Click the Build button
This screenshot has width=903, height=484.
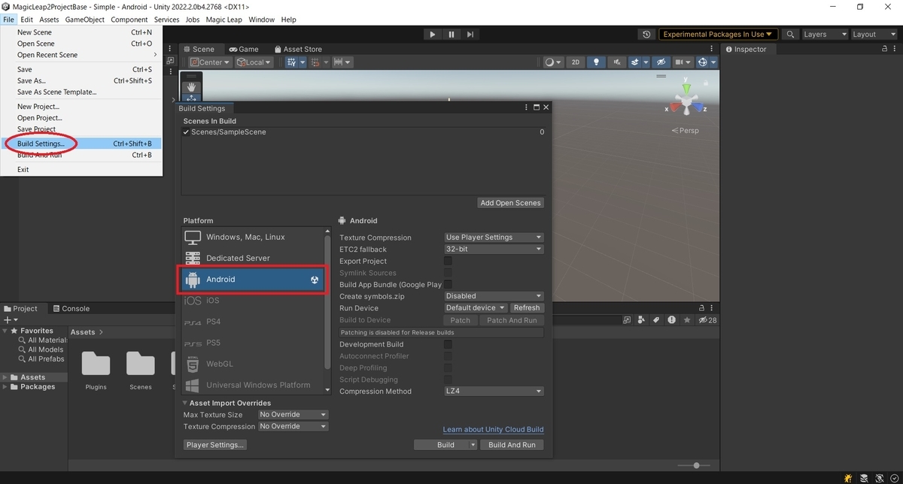coord(445,445)
